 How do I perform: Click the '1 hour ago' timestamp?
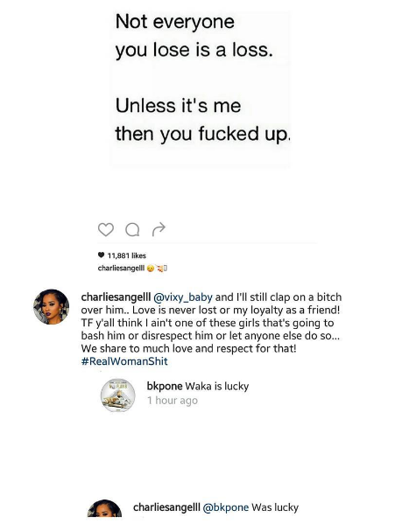[173, 401]
